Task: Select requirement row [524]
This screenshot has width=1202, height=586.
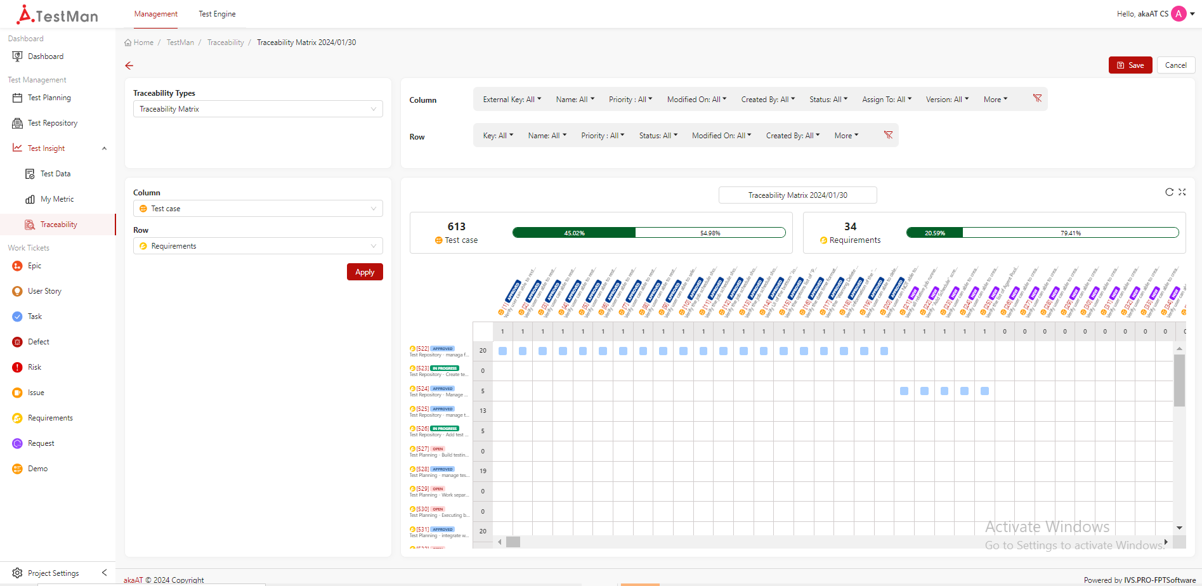Action: tap(440, 391)
